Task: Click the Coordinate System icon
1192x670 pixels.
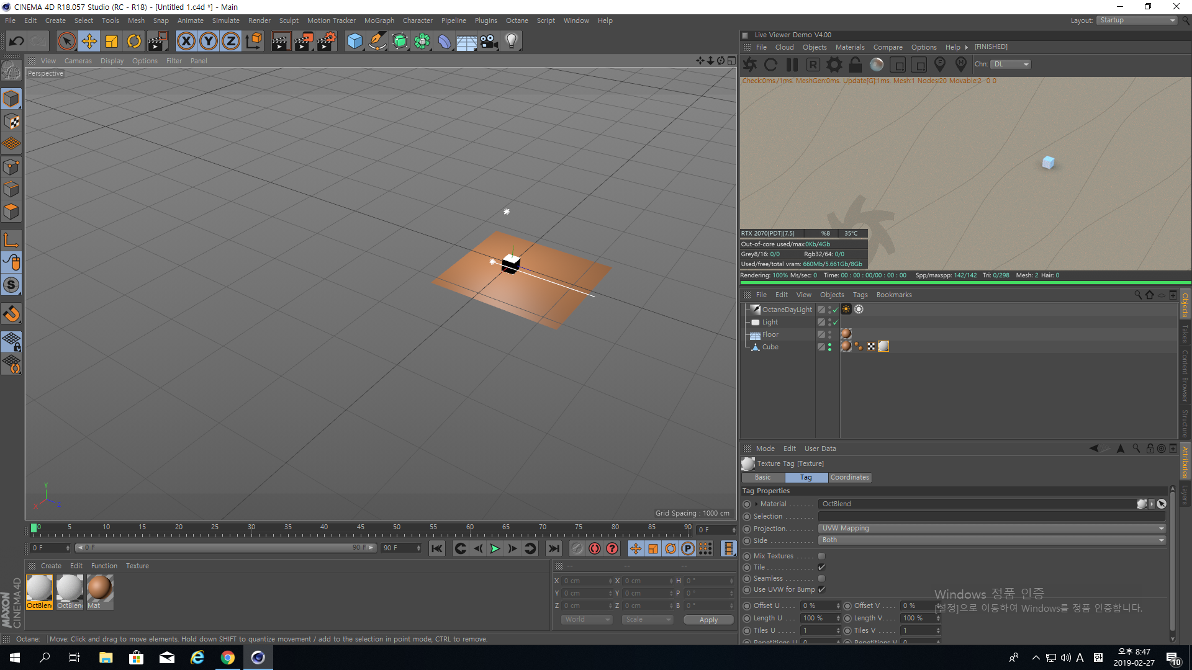Action: pos(254,42)
